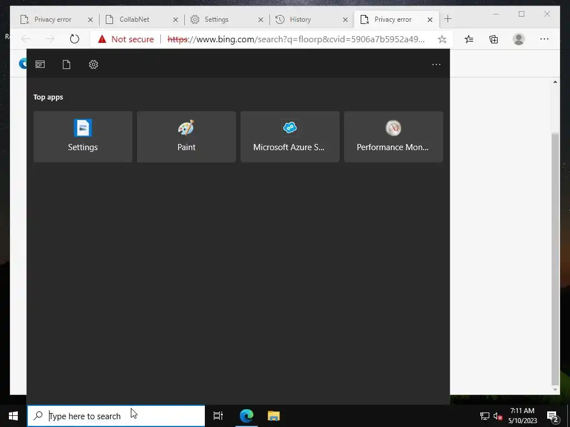Select the active Privacy error tab

[394, 19]
